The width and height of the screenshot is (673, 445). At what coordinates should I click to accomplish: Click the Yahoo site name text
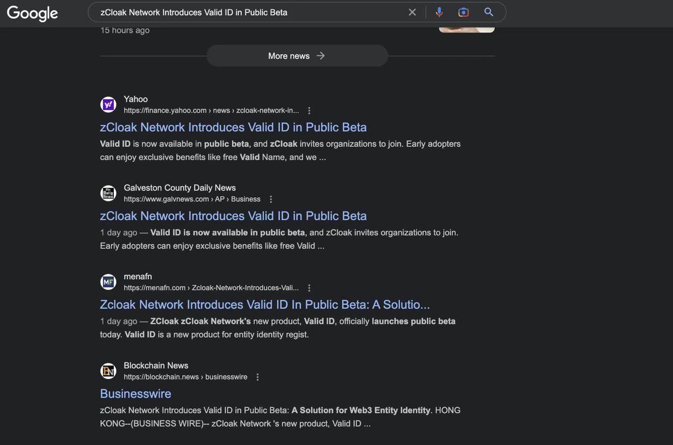tap(136, 99)
